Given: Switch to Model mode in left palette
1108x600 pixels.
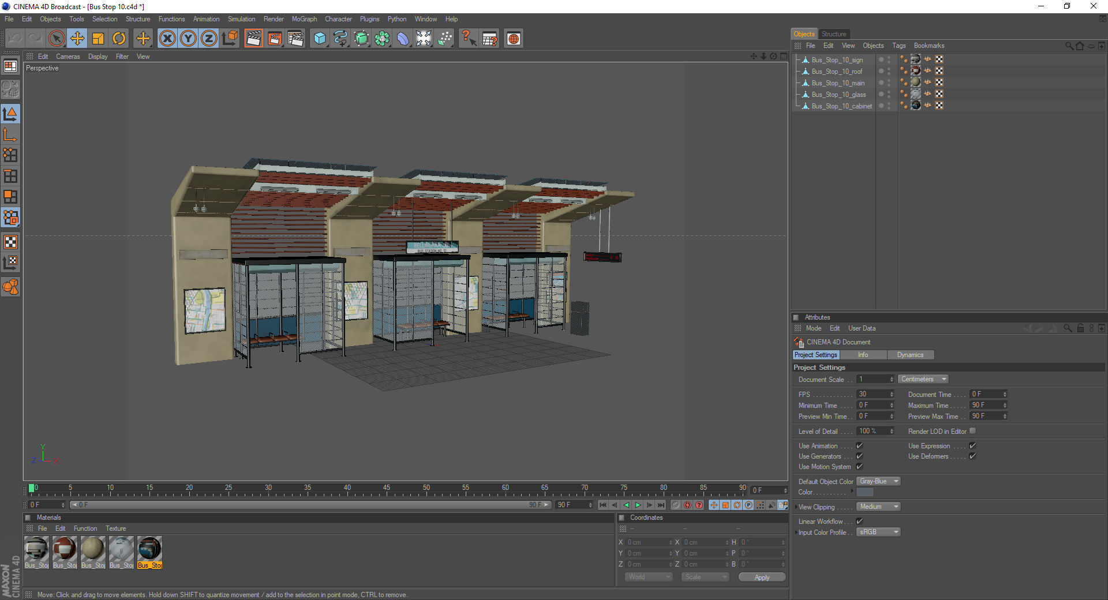Looking at the screenshot, I should point(10,114).
